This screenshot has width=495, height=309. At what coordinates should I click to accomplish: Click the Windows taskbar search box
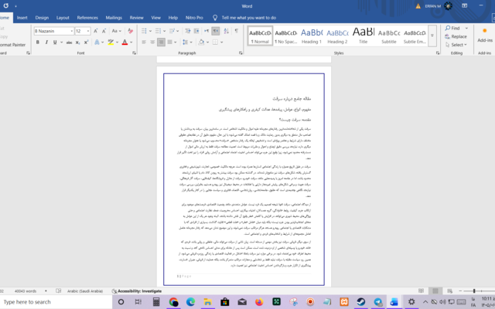point(56,302)
